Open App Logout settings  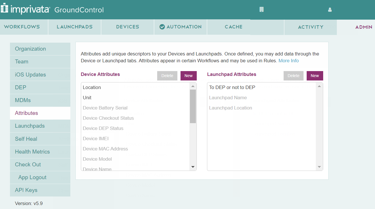click(40, 177)
